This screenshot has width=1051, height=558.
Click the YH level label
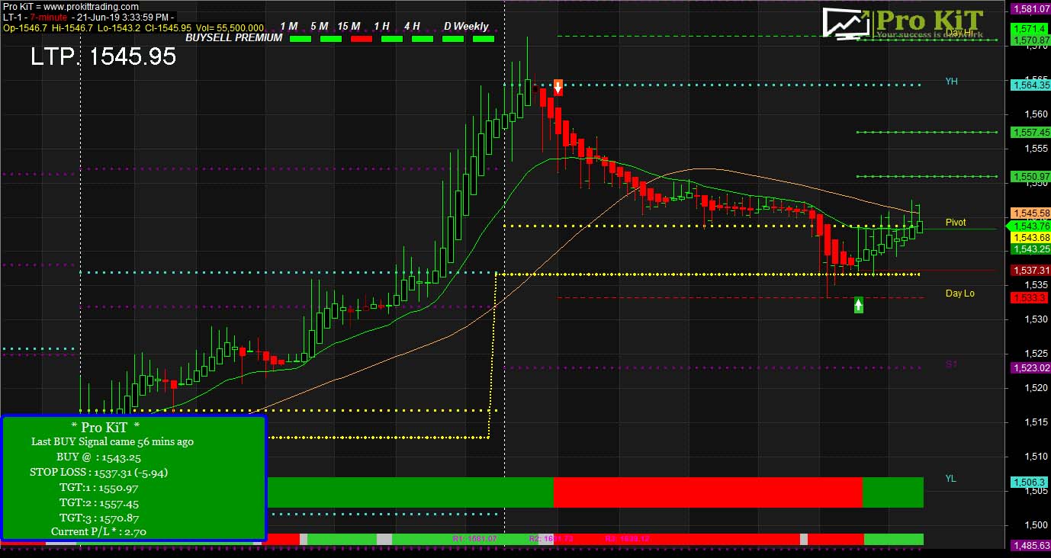pyautogui.click(x=951, y=82)
